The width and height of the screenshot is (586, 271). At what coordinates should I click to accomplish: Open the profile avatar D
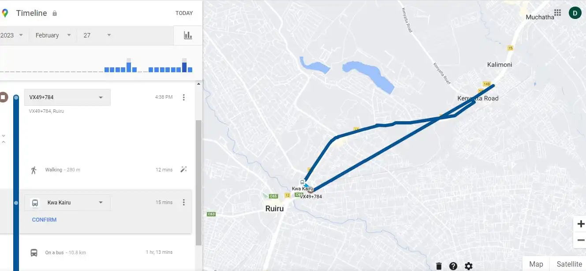575,13
